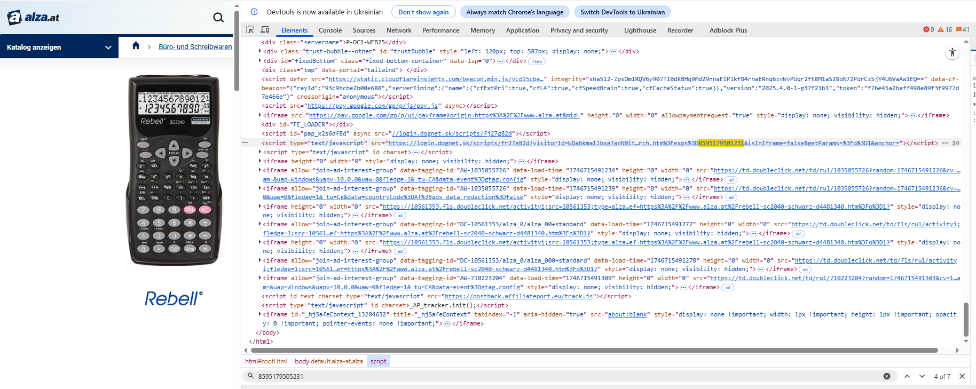Viewport: 976px width, 389px height.
Task: Go to the home breadcrumb icon
Action: [136, 46]
